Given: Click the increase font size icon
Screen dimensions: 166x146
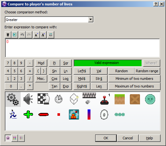Looking at the screenshot, I should [x=43, y=35].
